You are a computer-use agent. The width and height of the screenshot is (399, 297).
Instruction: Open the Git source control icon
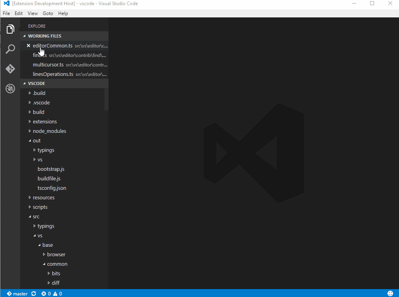pyautogui.click(x=10, y=69)
